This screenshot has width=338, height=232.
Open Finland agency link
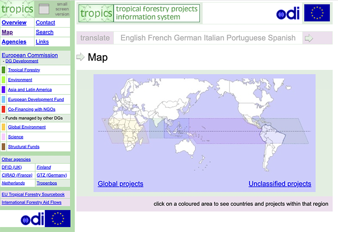point(44,167)
